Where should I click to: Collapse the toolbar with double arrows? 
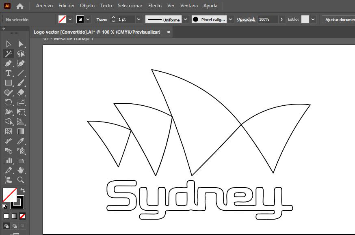pyautogui.click(x=4, y=29)
